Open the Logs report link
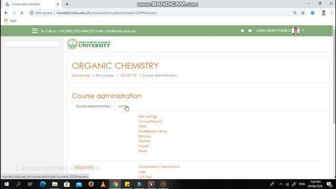The image size is (336, 189). [x=142, y=172]
